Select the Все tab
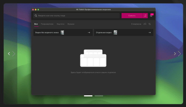Image resolution: width=186 pixels, height=107 pixels. [x=36, y=24]
